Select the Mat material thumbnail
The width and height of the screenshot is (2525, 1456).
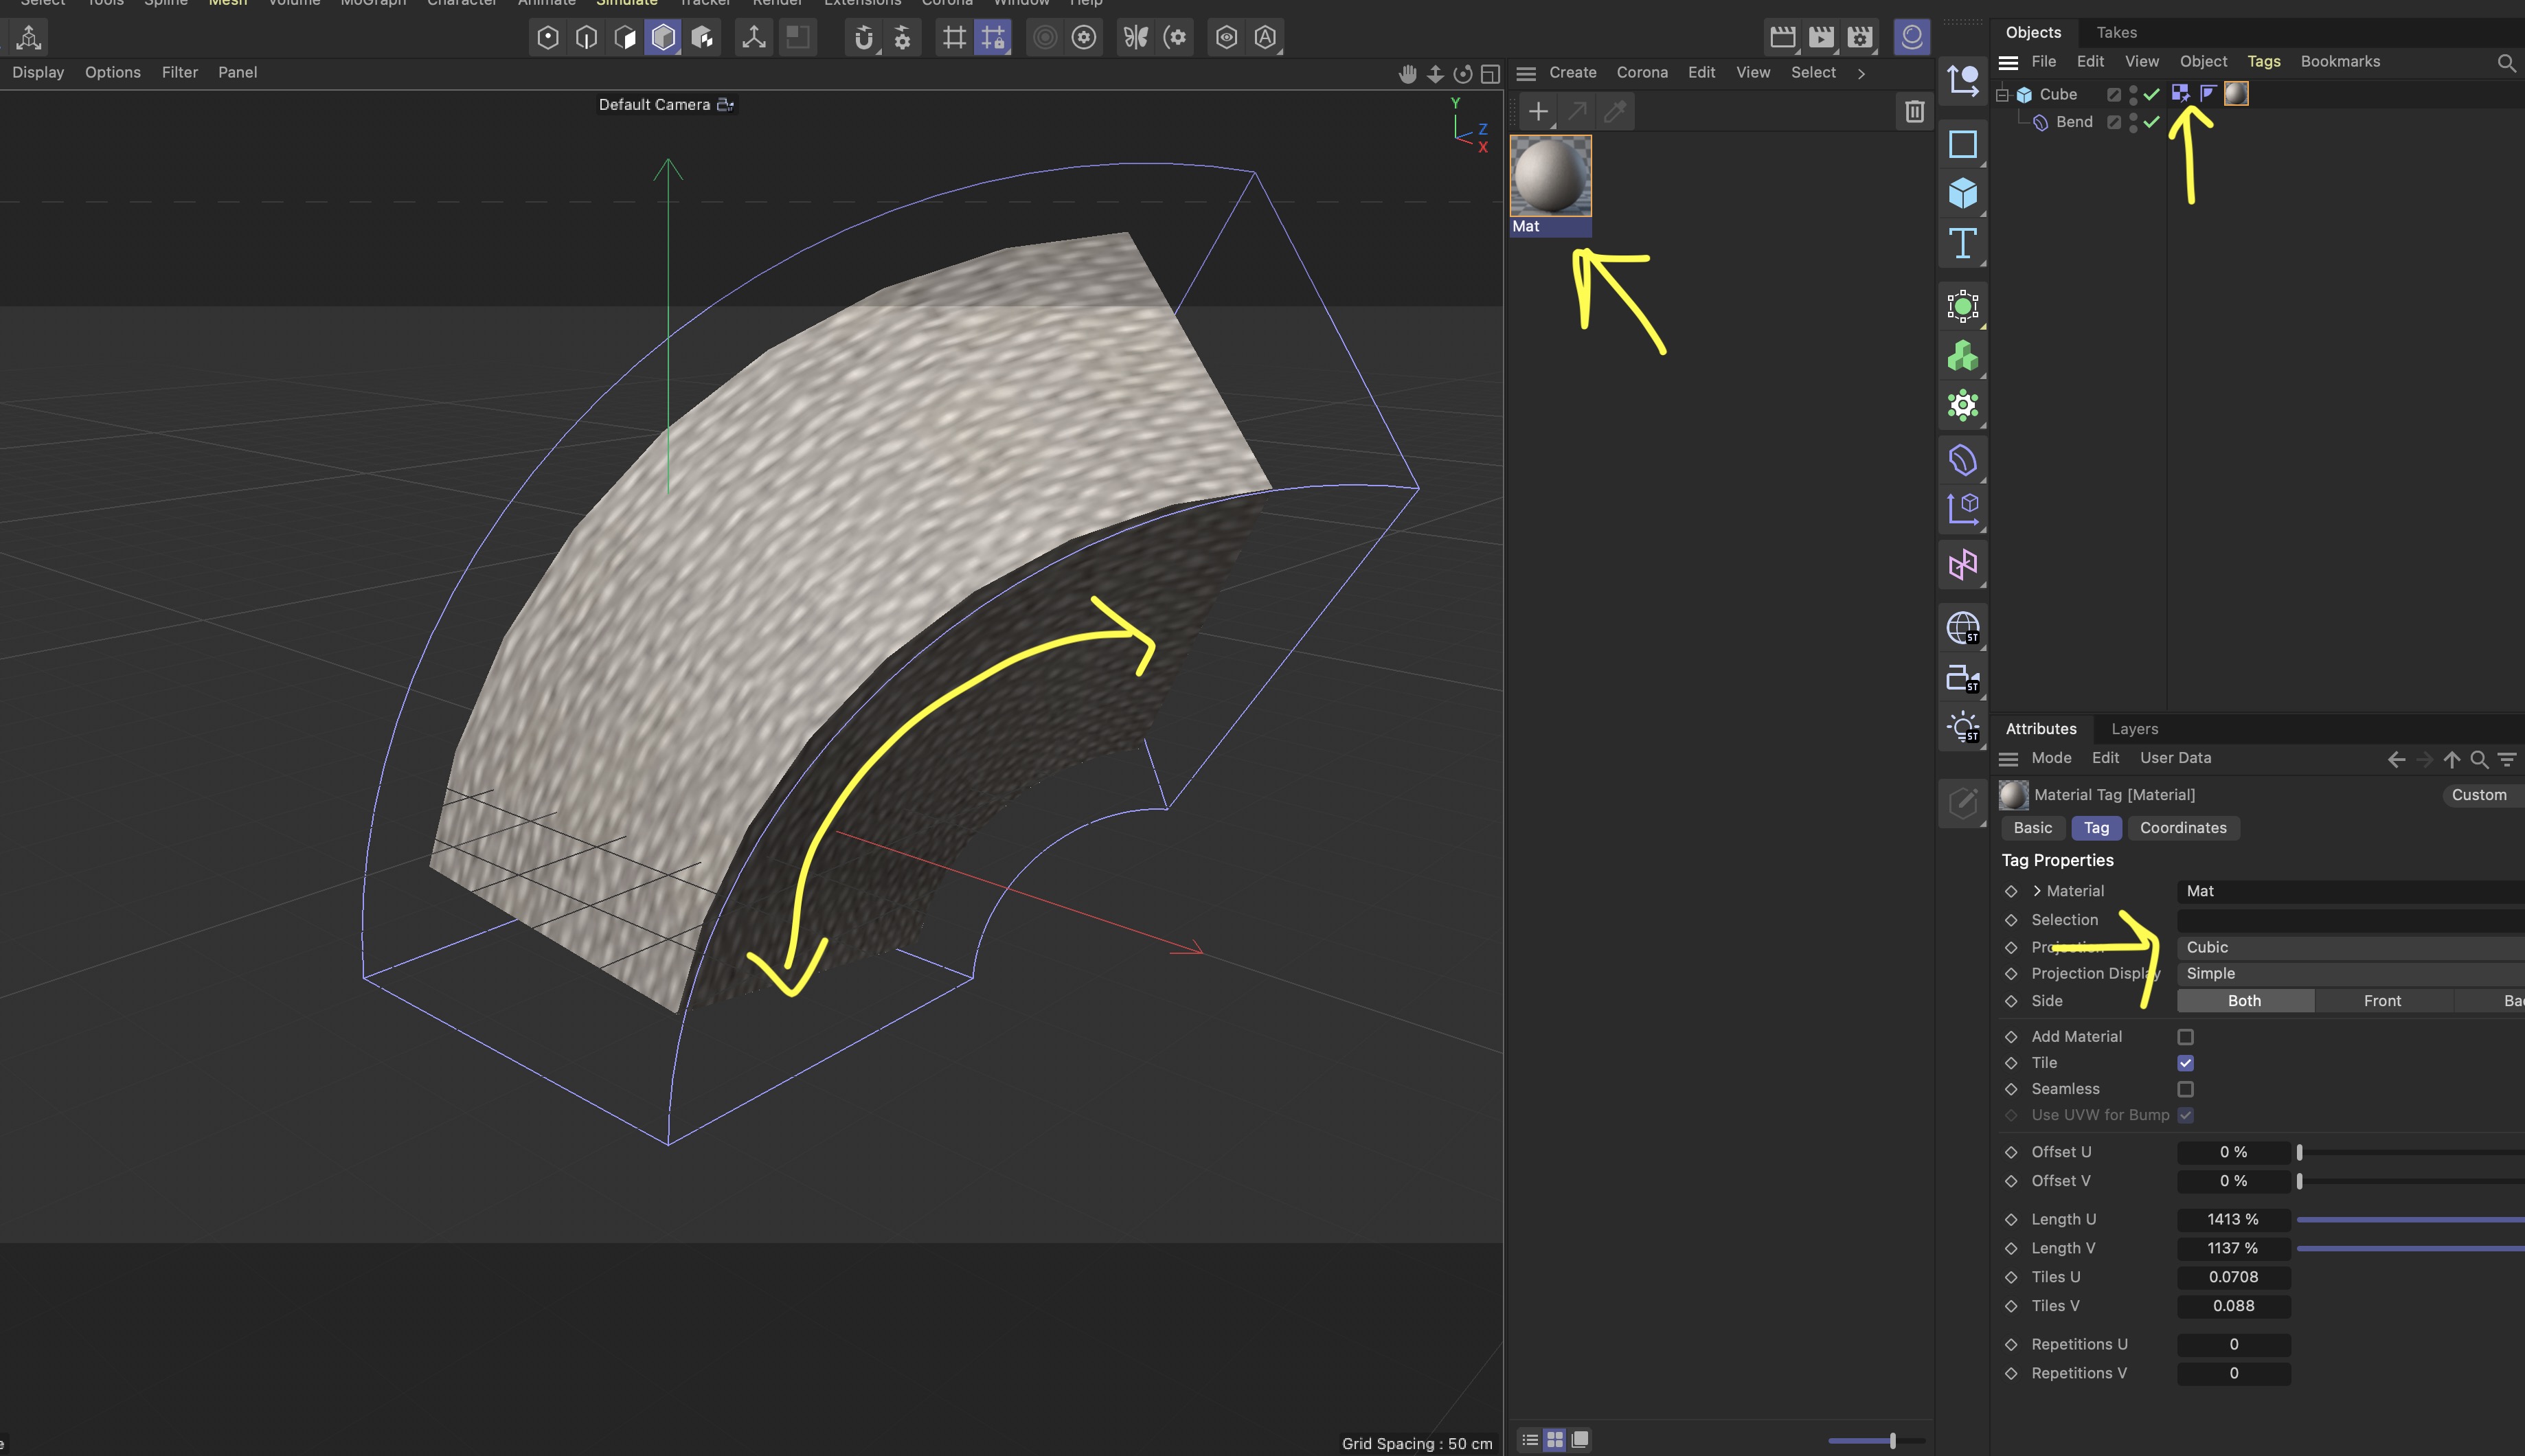click(1550, 177)
